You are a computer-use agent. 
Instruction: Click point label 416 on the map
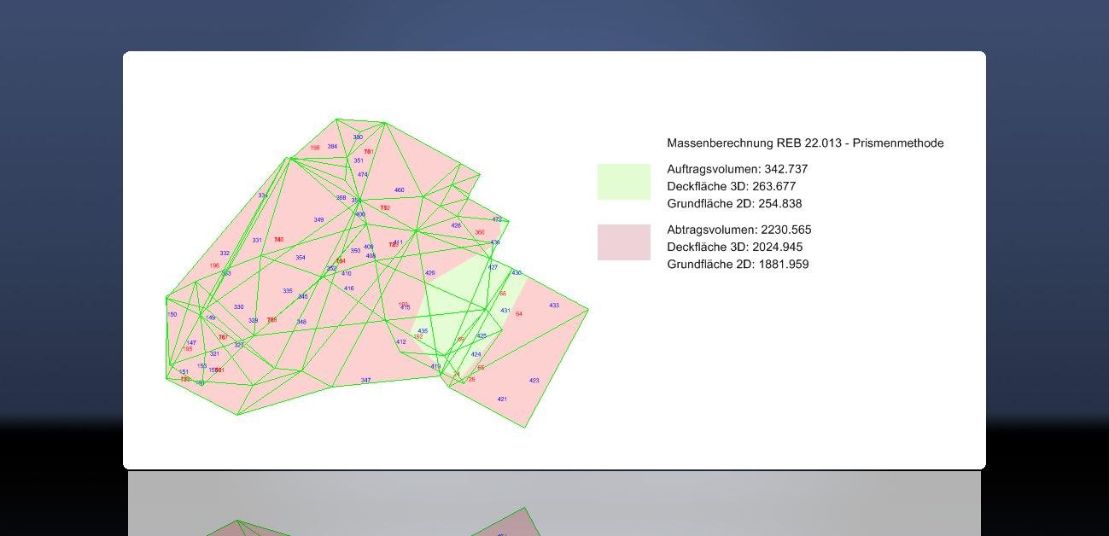349,288
